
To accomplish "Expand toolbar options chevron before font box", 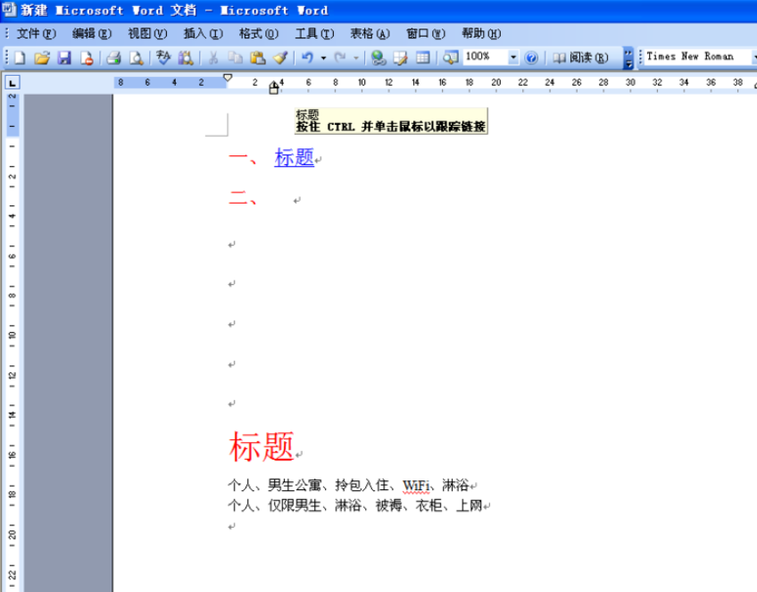I will [x=628, y=58].
